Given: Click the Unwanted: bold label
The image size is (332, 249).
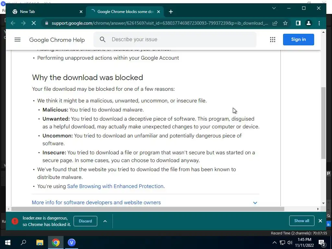Looking at the screenshot, I should tap(56, 119).
